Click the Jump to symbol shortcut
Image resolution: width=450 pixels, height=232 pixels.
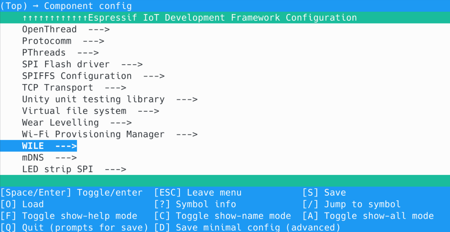tap(352, 204)
